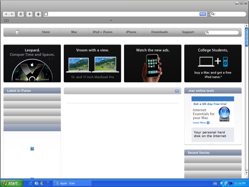Viewport: 249px width, 187px height.
Task: Click the vertical scrollbar thumb
Action: [246, 37]
